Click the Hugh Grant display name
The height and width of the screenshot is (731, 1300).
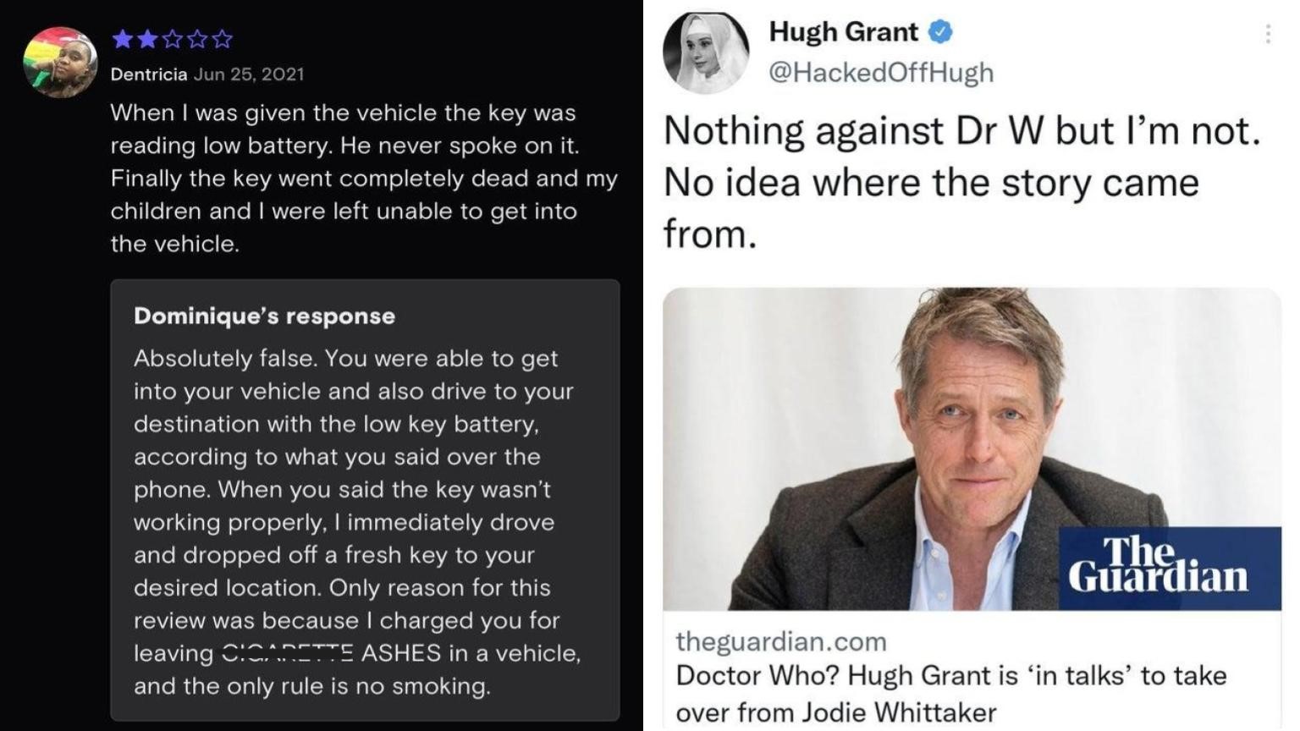pyautogui.click(x=843, y=31)
